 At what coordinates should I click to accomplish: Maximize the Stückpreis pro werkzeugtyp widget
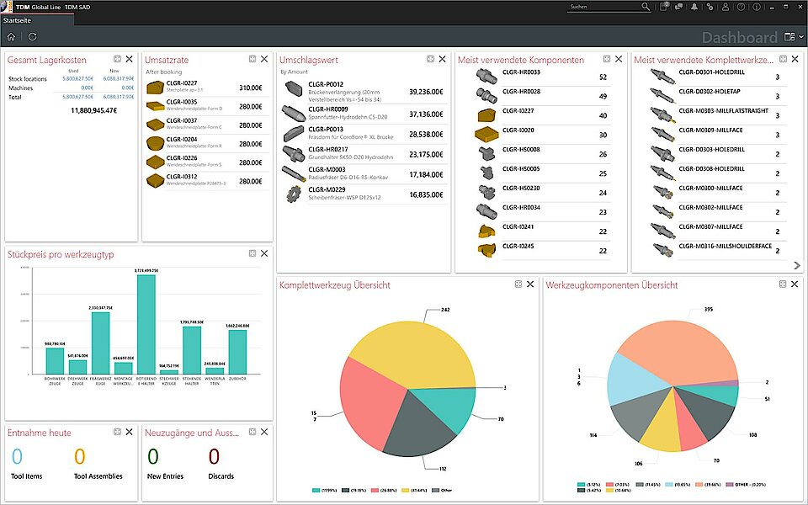(252, 253)
